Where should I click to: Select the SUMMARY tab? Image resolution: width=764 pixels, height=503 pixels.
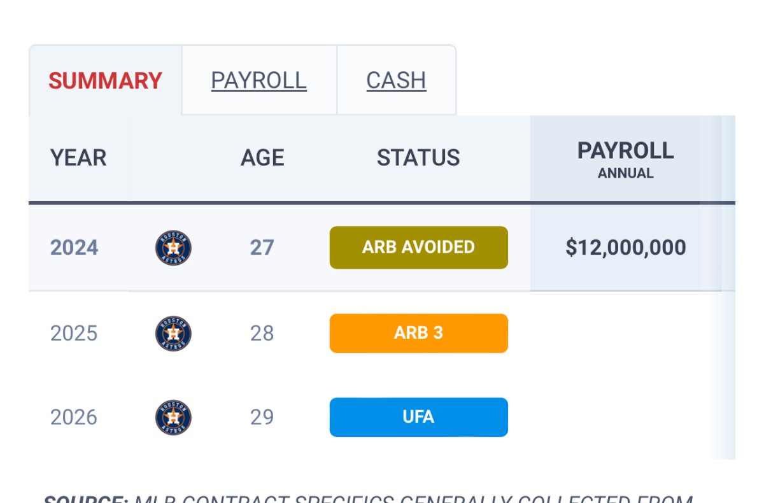coord(106,81)
